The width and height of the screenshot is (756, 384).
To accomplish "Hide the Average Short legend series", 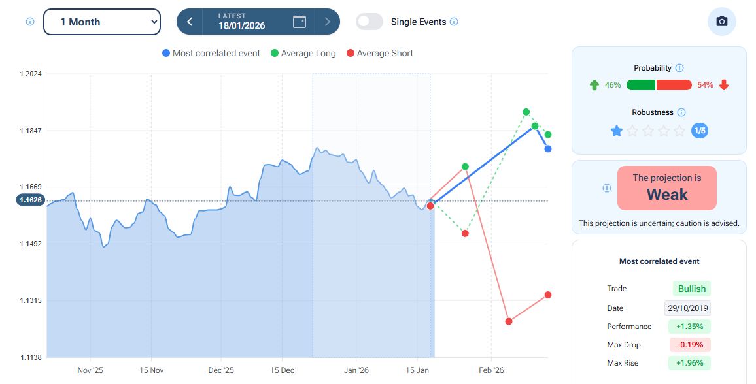I will pos(379,53).
